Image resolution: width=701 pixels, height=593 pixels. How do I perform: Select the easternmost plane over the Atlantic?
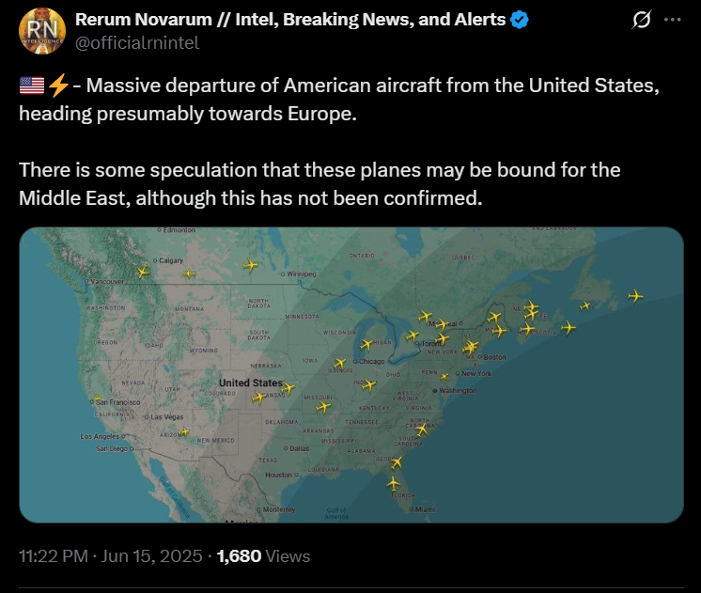click(x=635, y=296)
